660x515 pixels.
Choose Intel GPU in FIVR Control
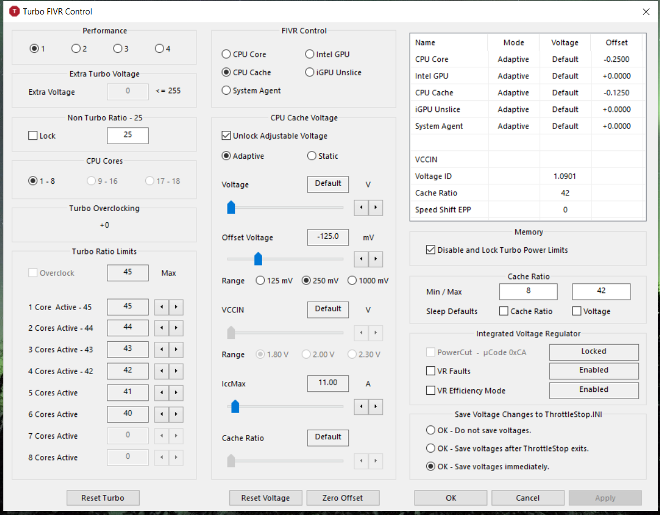click(x=327, y=55)
